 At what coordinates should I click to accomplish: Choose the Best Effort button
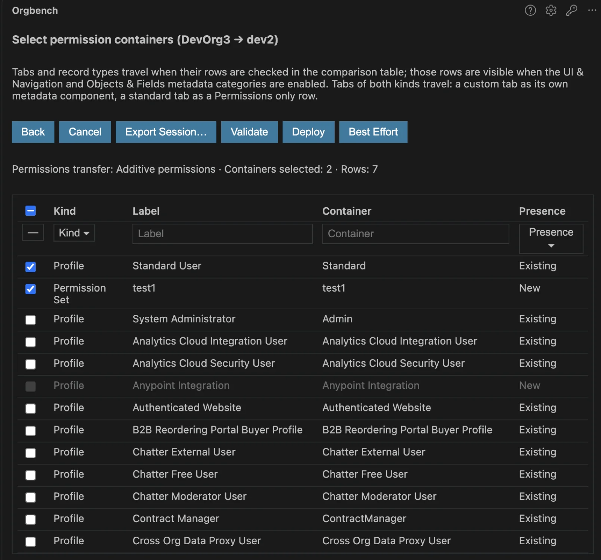pyautogui.click(x=373, y=132)
